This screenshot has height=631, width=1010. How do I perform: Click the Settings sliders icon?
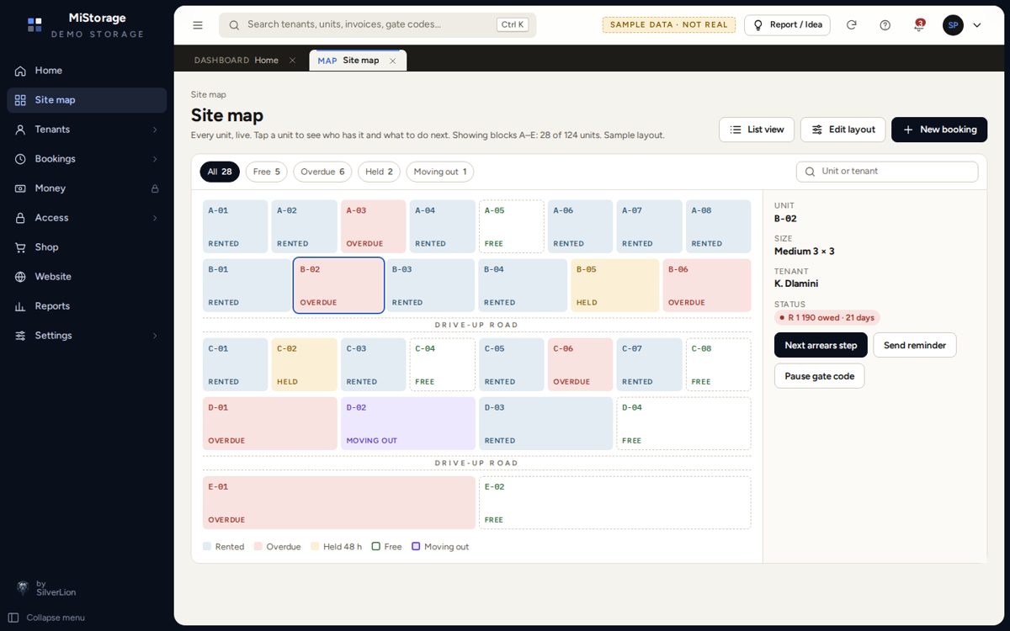coord(20,336)
